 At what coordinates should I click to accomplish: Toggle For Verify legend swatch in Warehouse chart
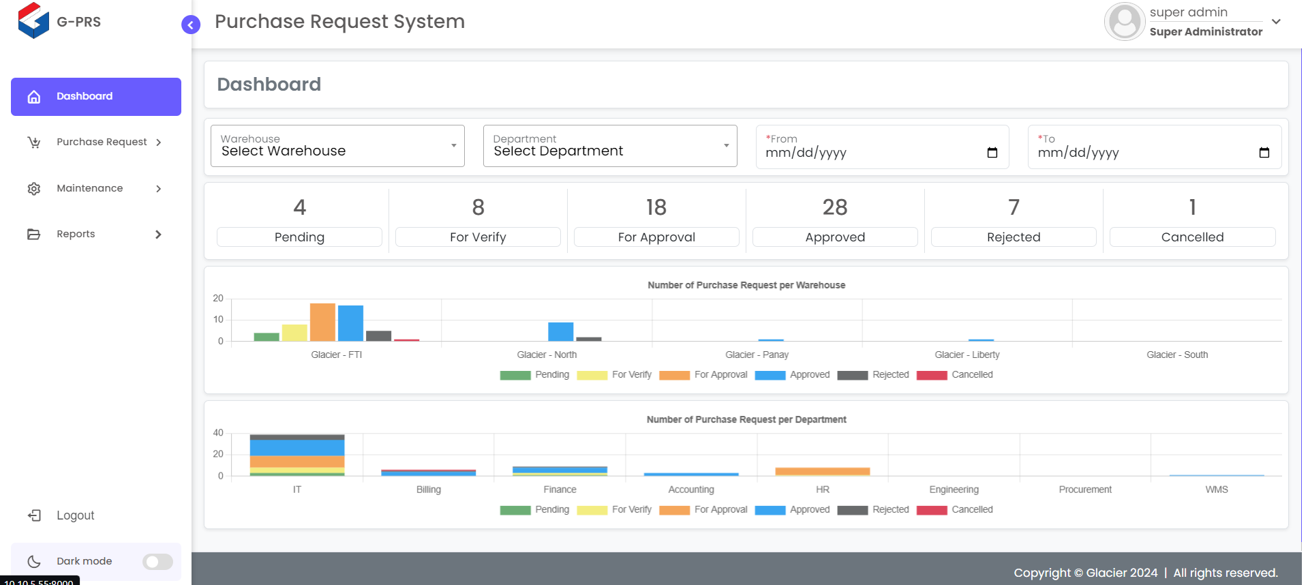pos(592,375)
